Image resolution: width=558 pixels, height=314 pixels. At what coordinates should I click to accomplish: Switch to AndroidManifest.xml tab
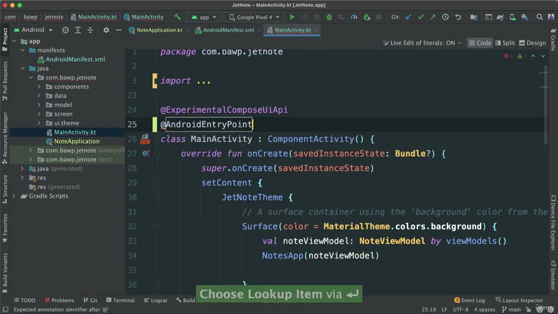228,30
